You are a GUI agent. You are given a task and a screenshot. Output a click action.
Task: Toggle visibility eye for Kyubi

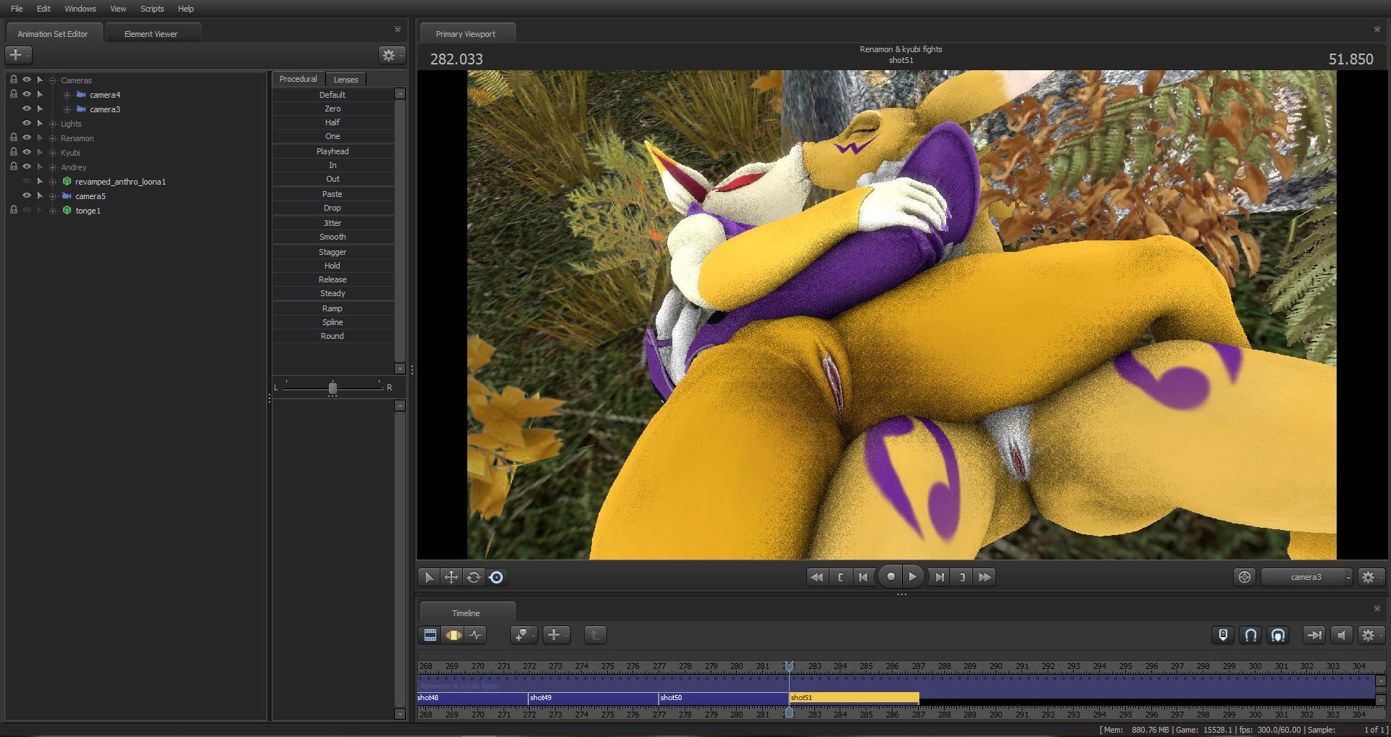coord(27,152)
